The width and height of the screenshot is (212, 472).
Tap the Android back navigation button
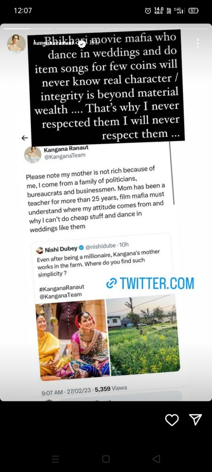[156, 459]
